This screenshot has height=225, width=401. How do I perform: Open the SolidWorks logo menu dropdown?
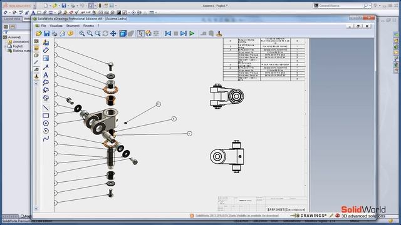(x=34, y=6)
